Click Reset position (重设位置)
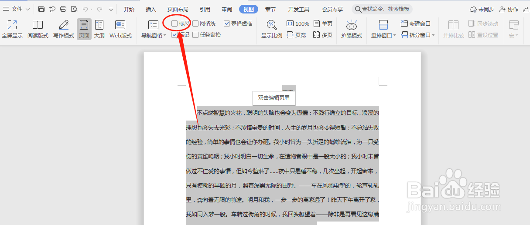This screenshot has width=530, height=225. pos(483,35)
